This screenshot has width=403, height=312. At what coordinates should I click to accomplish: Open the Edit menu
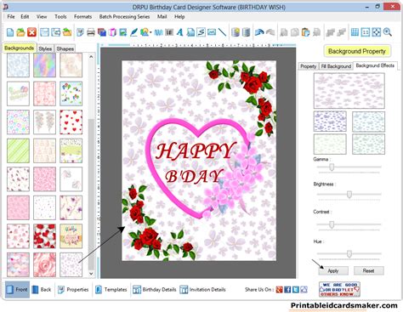click(25, 17)
